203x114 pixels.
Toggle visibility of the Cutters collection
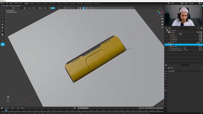pos(200,43)
